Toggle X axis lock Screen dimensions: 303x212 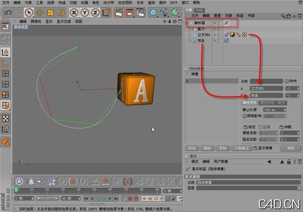[x=74, y=13]
